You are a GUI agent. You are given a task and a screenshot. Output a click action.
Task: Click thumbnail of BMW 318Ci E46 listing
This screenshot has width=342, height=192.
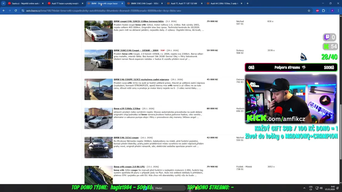(x=99, y=60)
